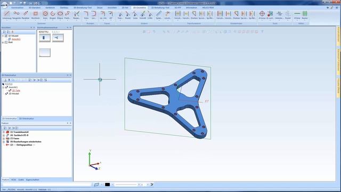Open the Ansichten ribbon tab
341x192 pixels.
pyautogui.click(x=112, y=7)
